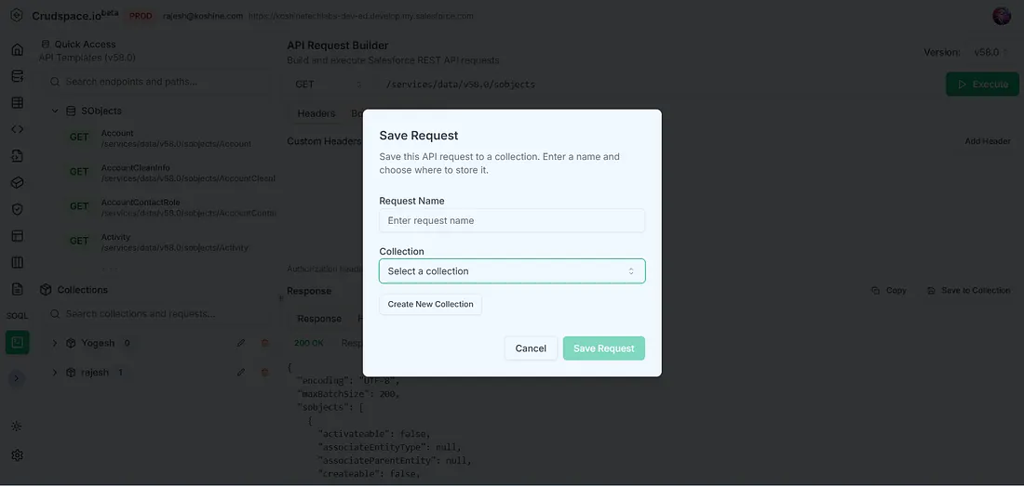
Task: Open the code brackets sidebar icon
Action: click(17, 129)
